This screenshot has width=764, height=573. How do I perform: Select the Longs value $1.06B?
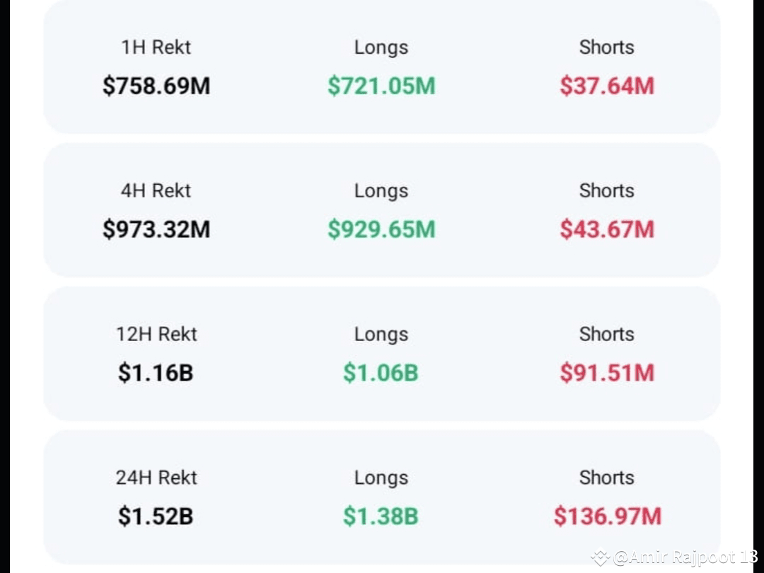pyautogui.click(x=381, y=373)
